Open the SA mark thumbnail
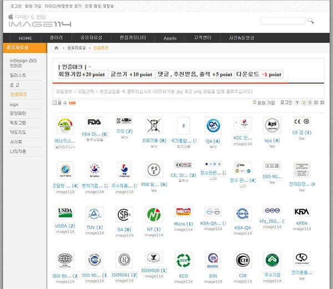This screenshot has width=333, height=289. click(x=124, y=215)
